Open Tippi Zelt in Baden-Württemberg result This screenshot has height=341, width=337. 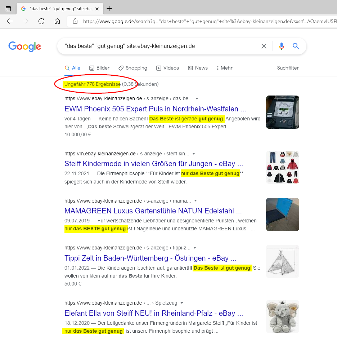point(150,258)
